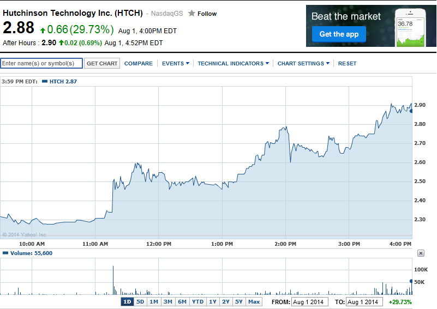This screenshot has width=437, height=309.
Task: Select the 2Y range tab
Action: point(226,302)
